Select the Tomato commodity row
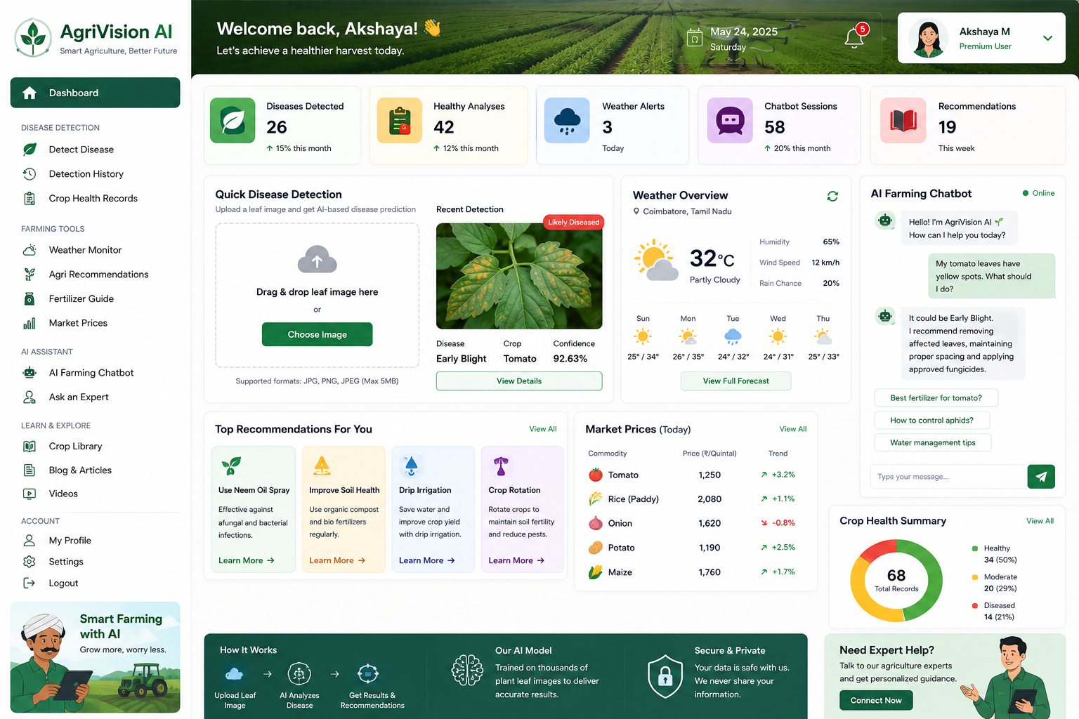The width and height of the screenshot is (1079, 719). 695,475
